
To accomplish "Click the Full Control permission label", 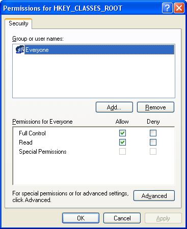I will coord(32,133).
